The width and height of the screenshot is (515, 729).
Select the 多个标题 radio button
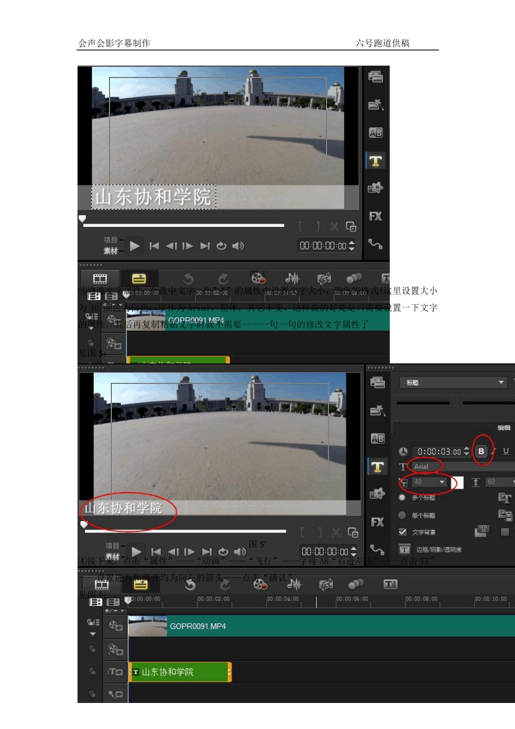pos(402,497)
